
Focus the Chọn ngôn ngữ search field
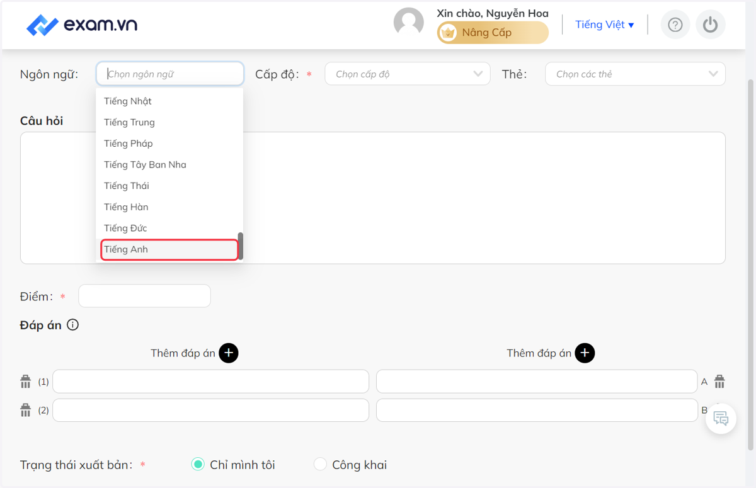tap(170, 74)
